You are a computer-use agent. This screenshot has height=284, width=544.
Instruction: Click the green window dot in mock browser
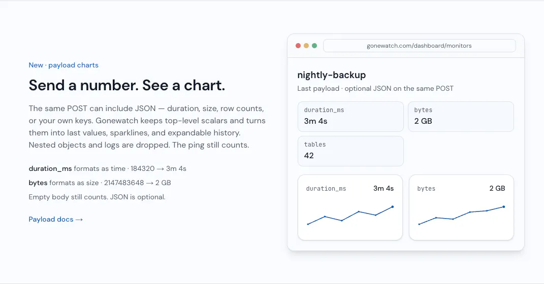[315, 46]
